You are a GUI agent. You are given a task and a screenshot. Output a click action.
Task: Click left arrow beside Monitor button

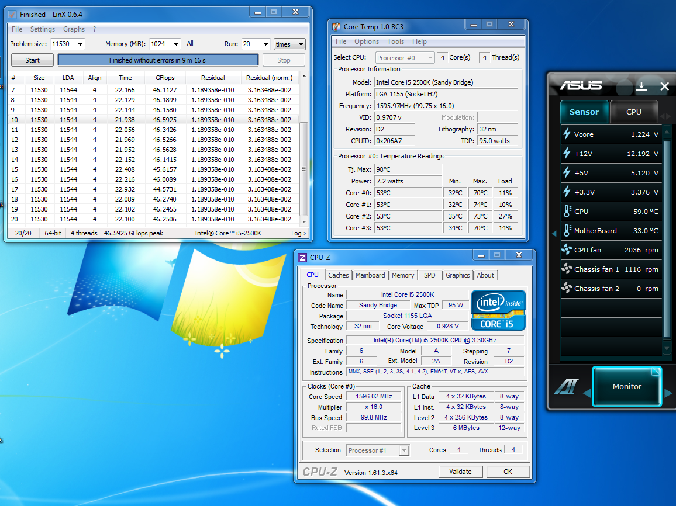click(587, 393)
